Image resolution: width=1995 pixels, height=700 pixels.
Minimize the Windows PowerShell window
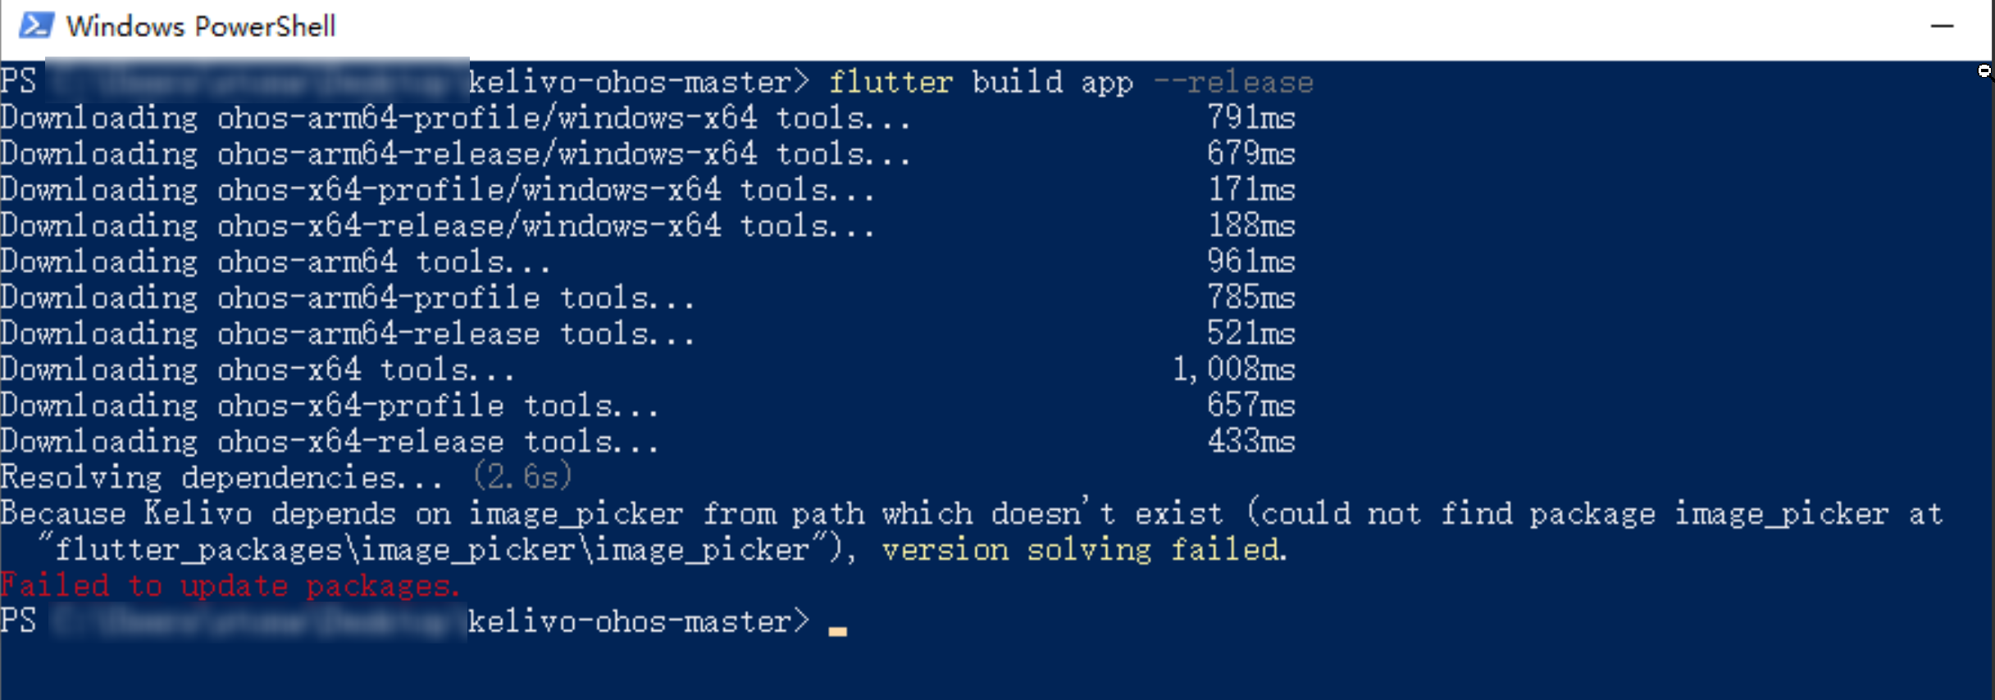tap(1942, 26)
